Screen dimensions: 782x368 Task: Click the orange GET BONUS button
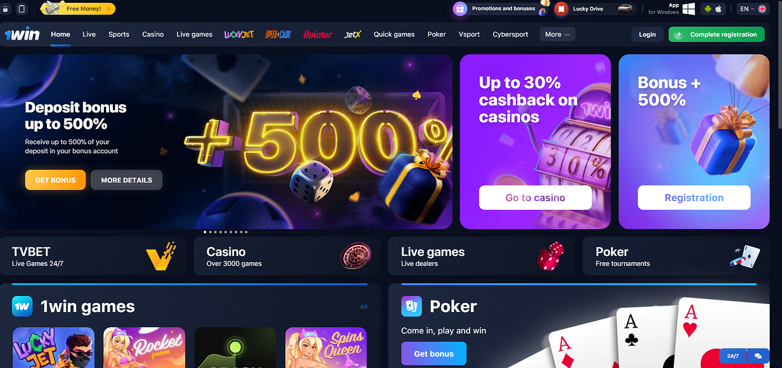tap(55, 180)
